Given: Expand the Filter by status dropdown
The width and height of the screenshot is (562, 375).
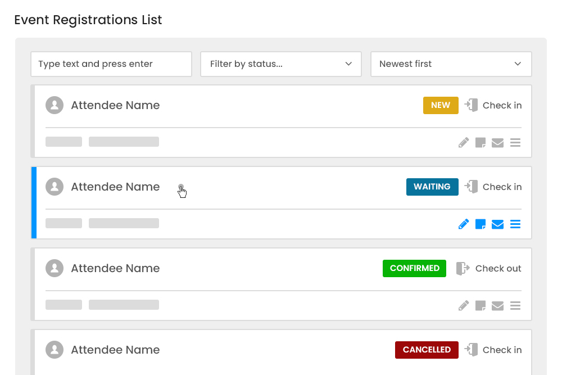Looking at the screenshot, I should point(281,64).
